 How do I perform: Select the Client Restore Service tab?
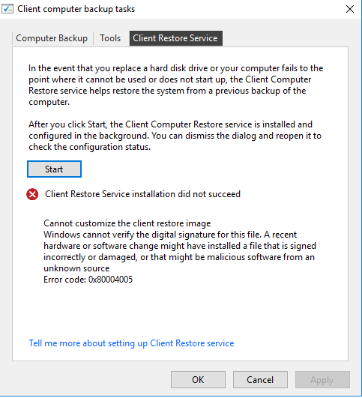[175, 38]
